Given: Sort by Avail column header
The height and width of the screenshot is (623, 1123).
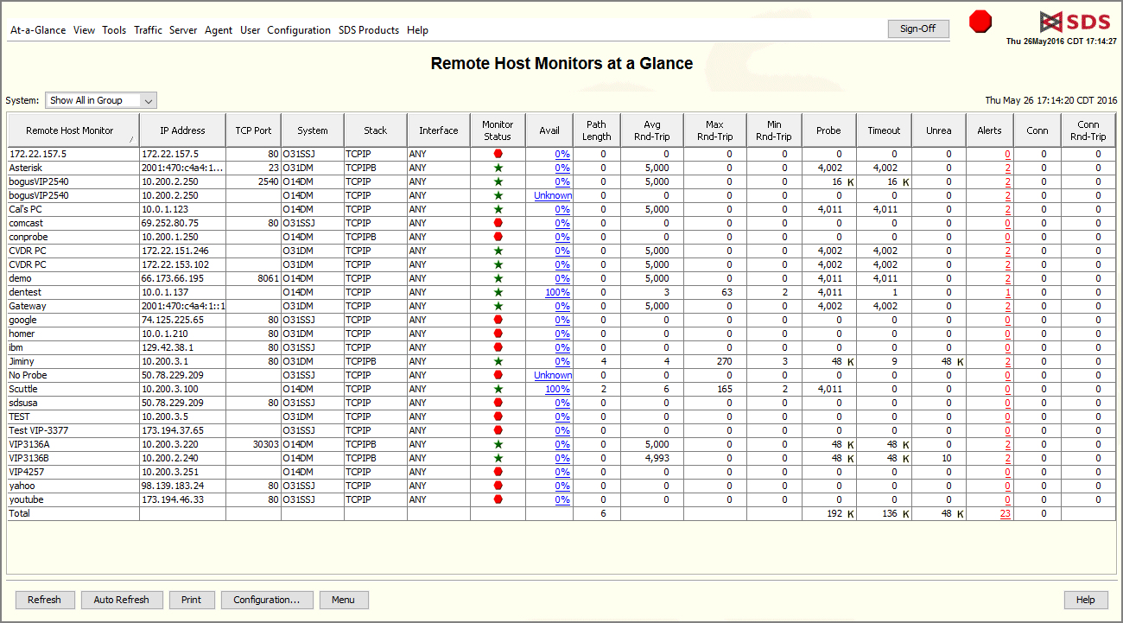Looking at the screenshot, I should 549,130.
